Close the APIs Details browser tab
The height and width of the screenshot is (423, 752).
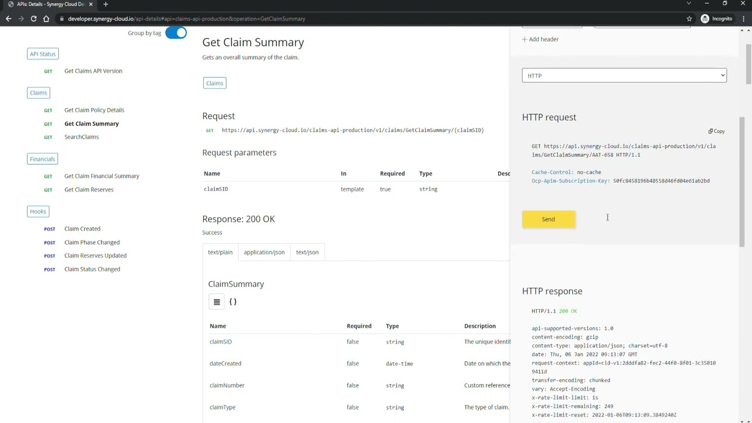click(x=90, y=4)
